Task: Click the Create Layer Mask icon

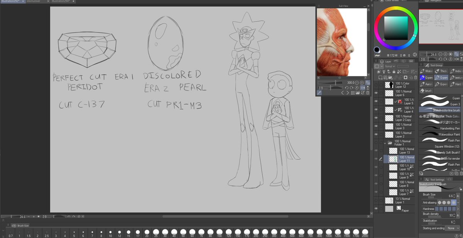Action: (x=406, y=77)
